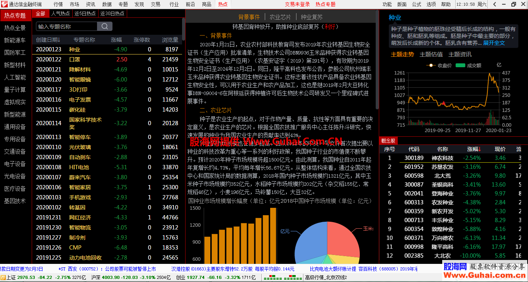Click the red triangle marker on the price chart

click(444, 103)
